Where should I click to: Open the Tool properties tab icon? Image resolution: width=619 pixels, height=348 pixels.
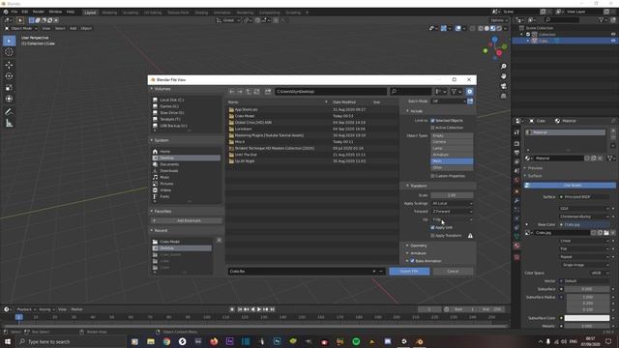click(516, 133)
